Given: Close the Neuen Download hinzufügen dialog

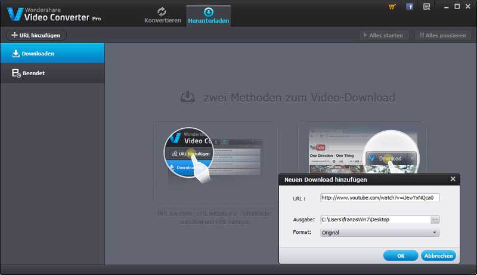Looking at the screenshot, I should (453, 179).
